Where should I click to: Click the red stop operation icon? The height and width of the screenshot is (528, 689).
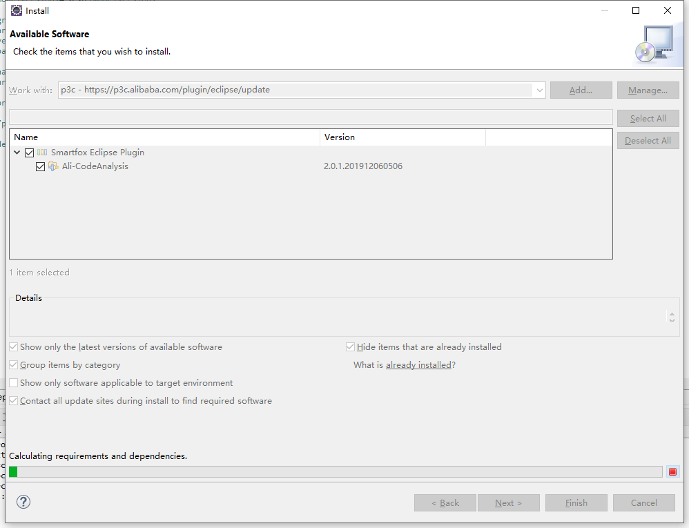[x=672, y=472]
